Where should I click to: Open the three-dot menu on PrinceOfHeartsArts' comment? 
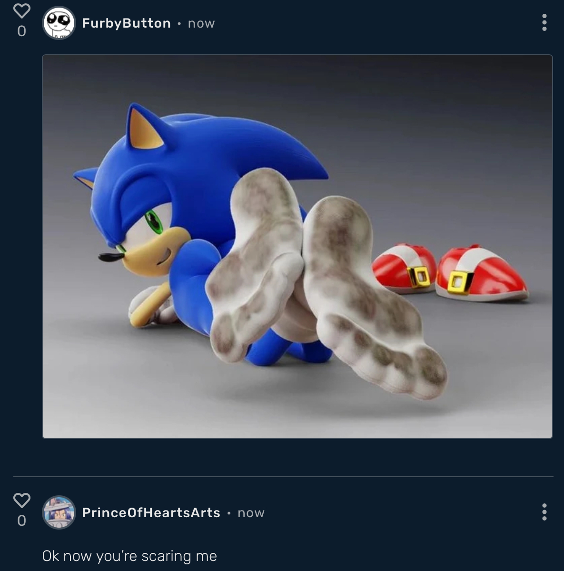click(544, 512)
